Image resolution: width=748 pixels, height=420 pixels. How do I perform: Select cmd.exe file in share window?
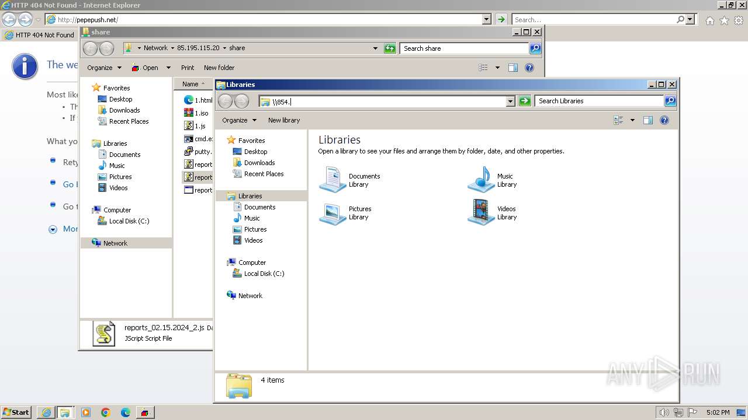point(198,139)
